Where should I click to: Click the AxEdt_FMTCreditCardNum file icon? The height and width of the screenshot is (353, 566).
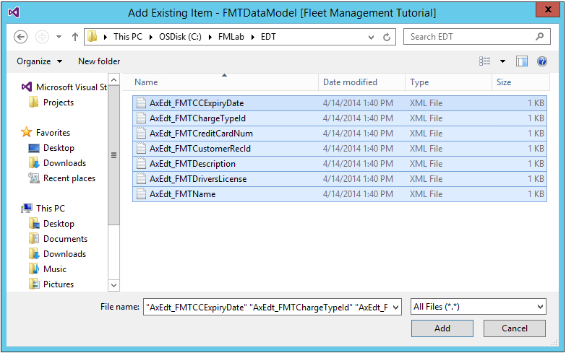[141, 134]
